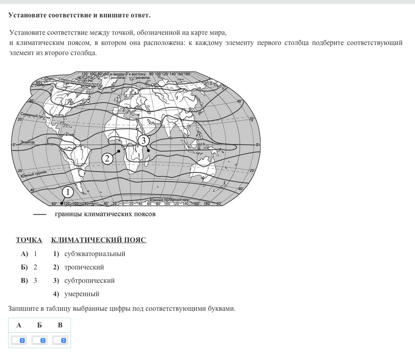
Task: Click circled marker 1 on the map
Action: (x=67, y=191)
